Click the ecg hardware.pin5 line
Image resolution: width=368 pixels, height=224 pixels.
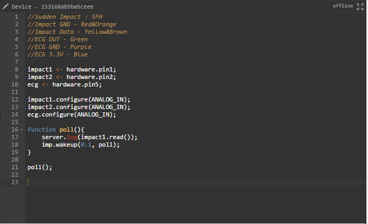[x=65, y=84]
